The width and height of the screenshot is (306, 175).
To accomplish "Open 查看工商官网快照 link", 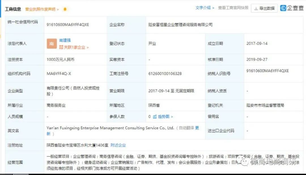I will (x=233, y=8).
